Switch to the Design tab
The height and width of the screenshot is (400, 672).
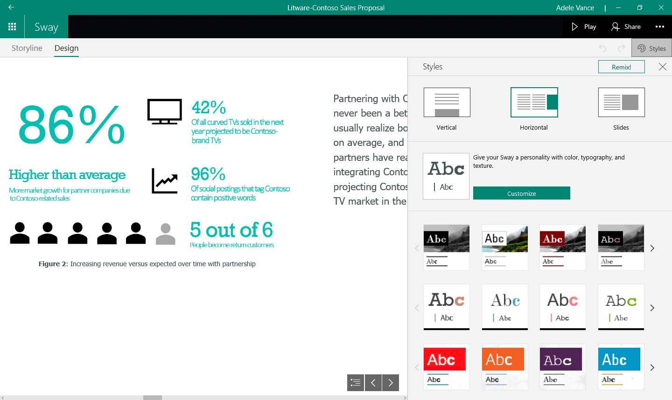[x=66, y=48]
